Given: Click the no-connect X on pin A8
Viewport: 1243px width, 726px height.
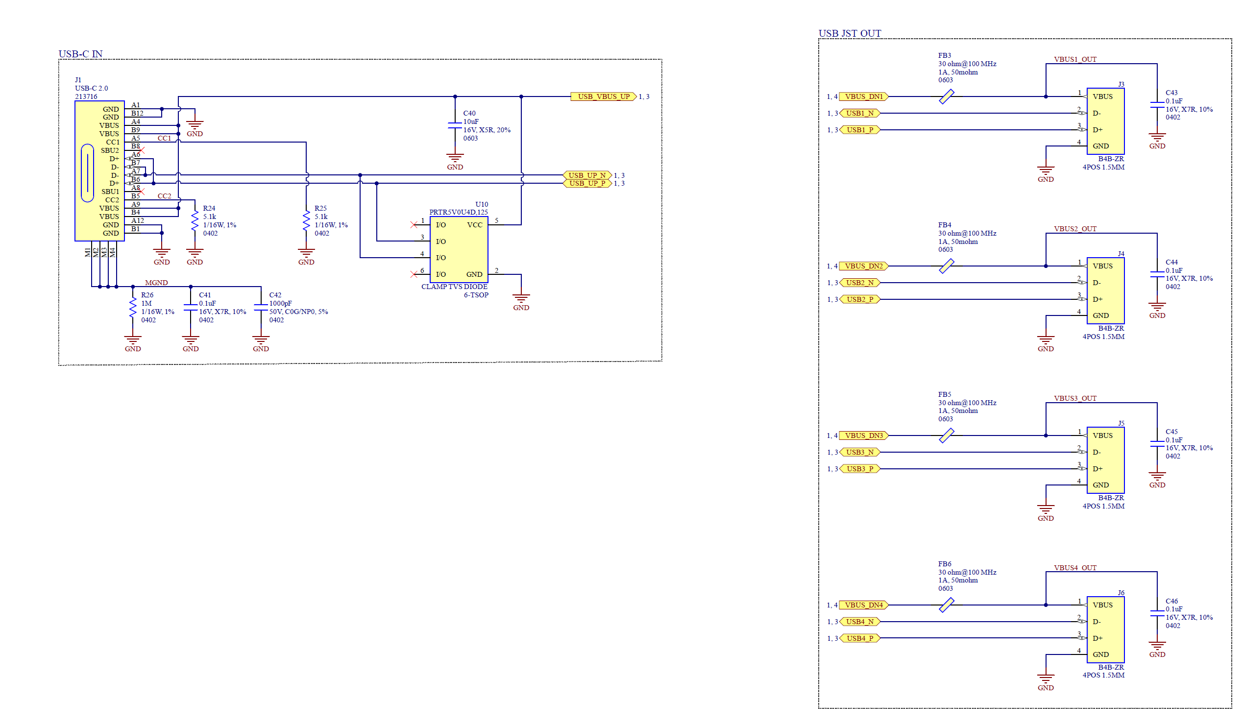Looking at the screenshot, I should (x=142, y=192).
